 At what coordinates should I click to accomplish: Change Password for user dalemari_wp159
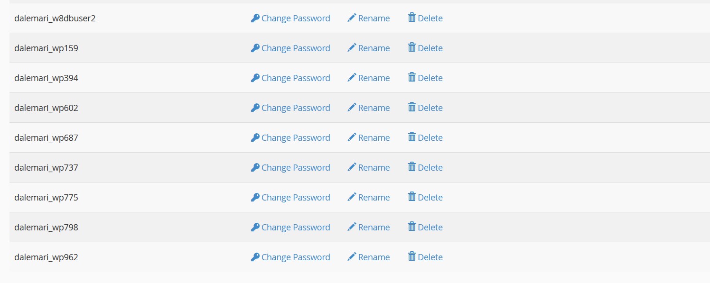295,48
